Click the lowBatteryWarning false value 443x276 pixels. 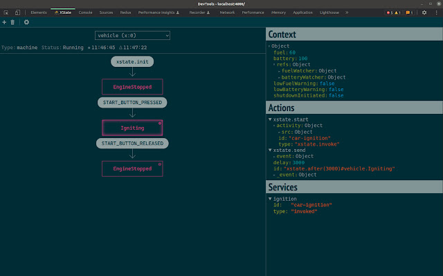(x=336, y=90)
